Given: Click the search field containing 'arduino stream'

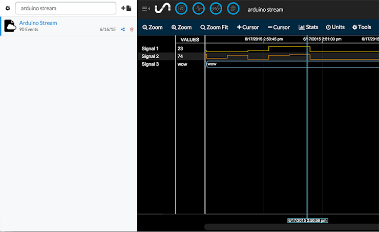Looking at the screenshot, I should coord(66,8).
